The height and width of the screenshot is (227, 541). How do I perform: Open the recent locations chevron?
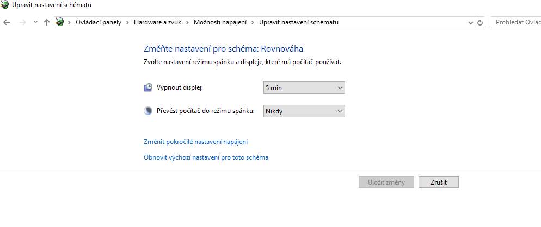coord(35,22)
